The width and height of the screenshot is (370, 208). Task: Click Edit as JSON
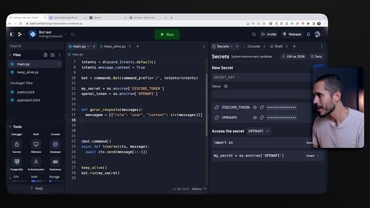tap(294, 57)
